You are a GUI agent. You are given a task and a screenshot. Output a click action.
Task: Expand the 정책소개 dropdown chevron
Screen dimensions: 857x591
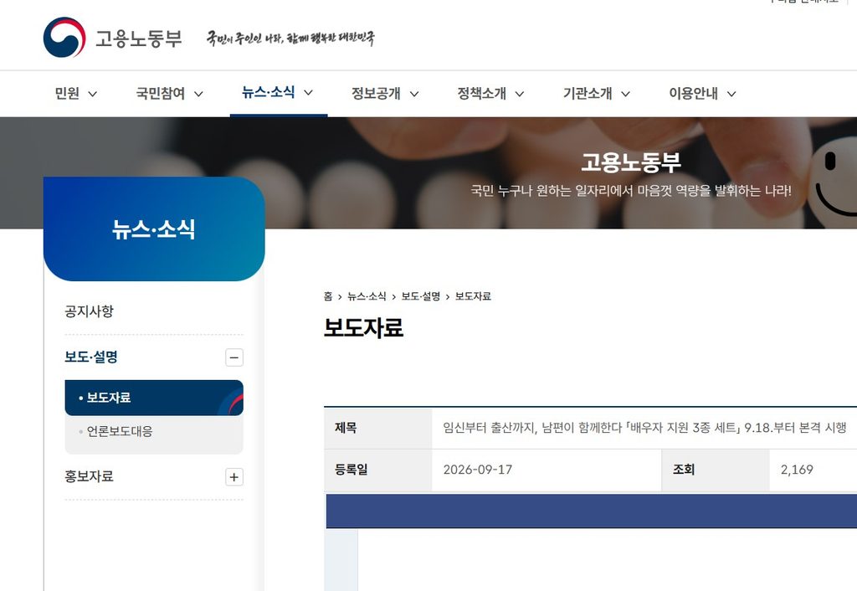pyautogui.click(x=520, y=94)
